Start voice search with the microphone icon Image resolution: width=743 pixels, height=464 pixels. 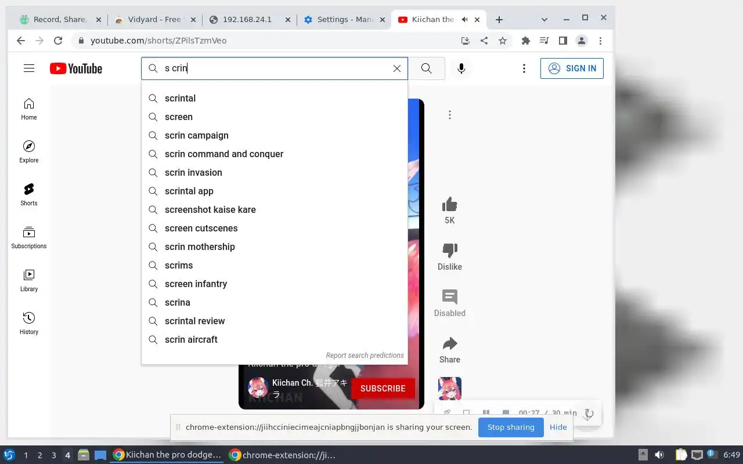tap(461, 68)
